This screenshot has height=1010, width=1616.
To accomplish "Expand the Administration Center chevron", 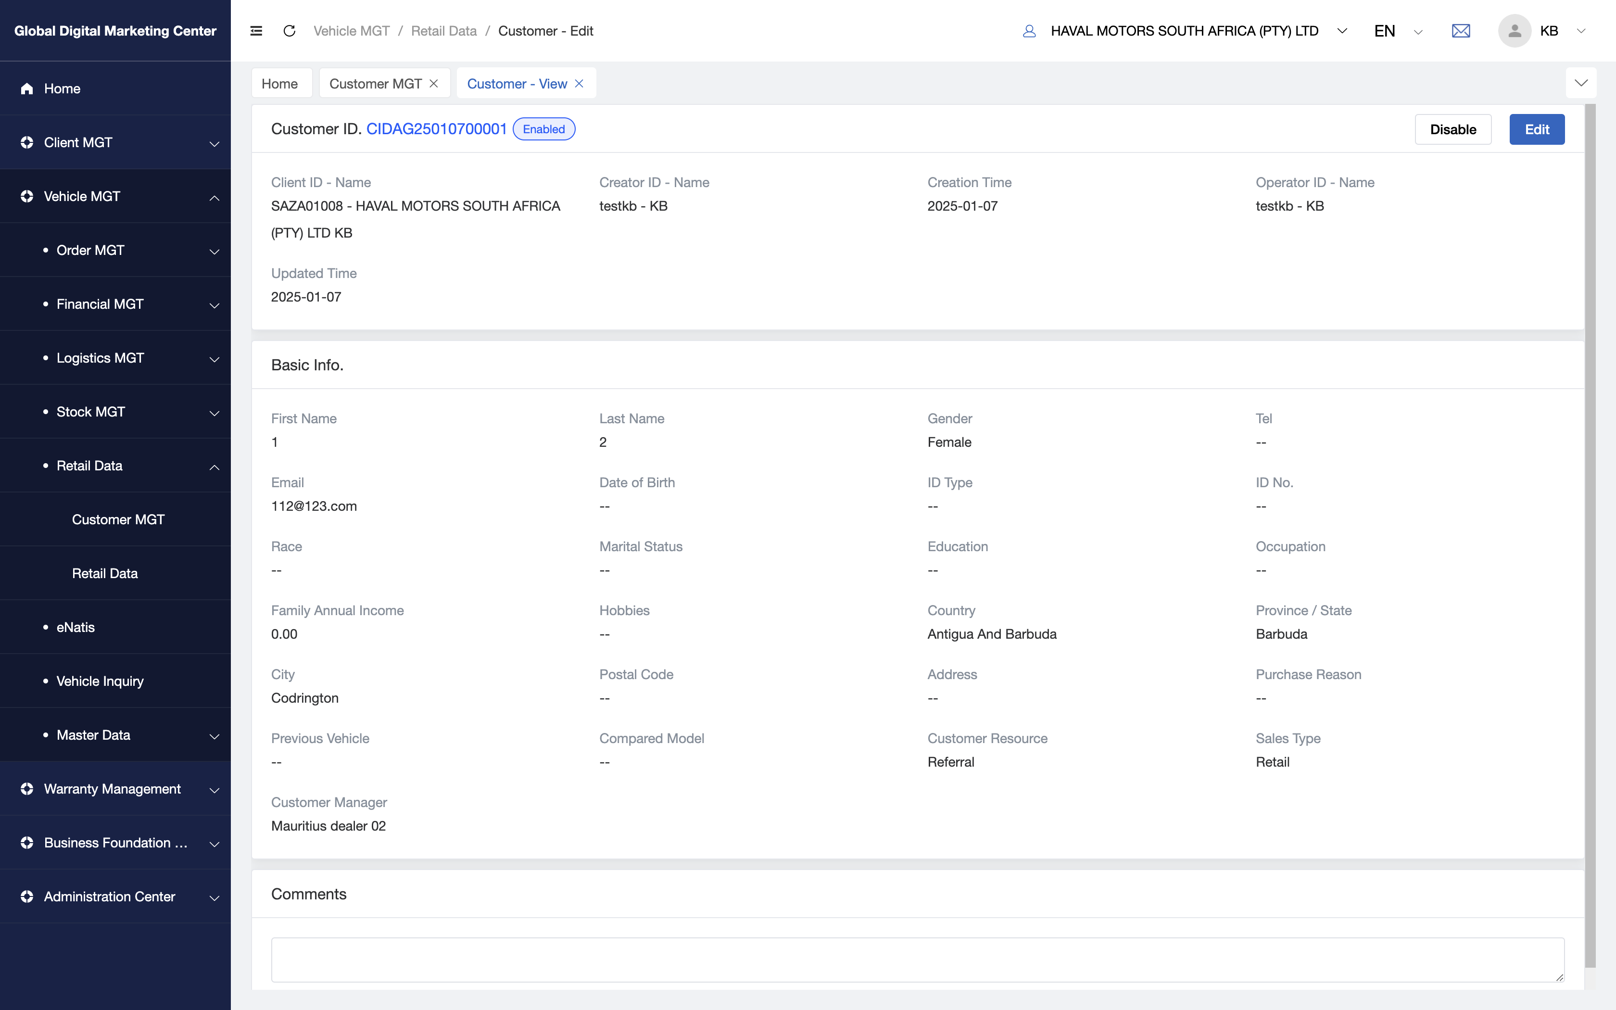I will pyautogui.click(x=215, y=898).
